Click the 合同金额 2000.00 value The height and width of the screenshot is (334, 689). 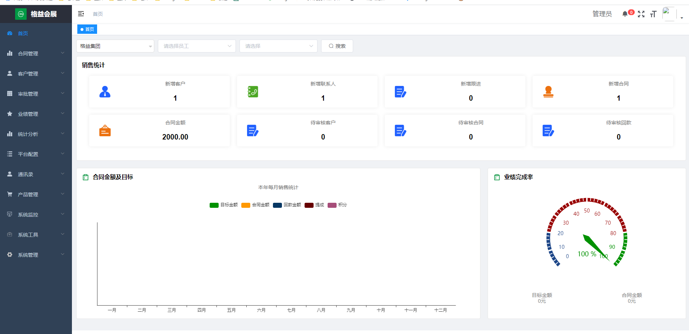point(175,137)
